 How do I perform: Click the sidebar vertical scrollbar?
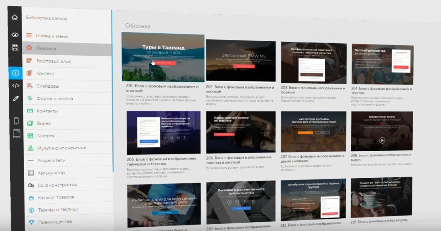(113, 91)
